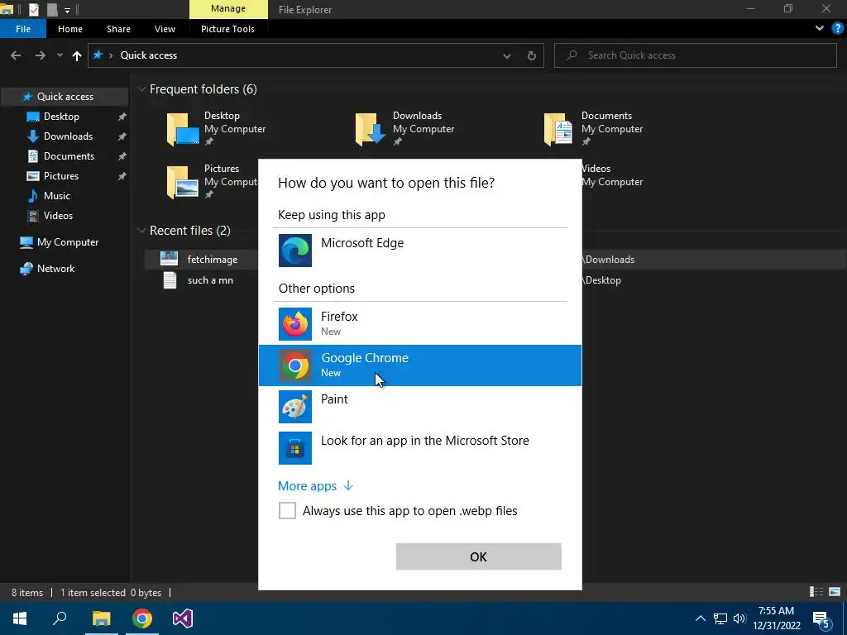
Task: Collapse the Frequent folders section
Action: (x=141, y=89)
